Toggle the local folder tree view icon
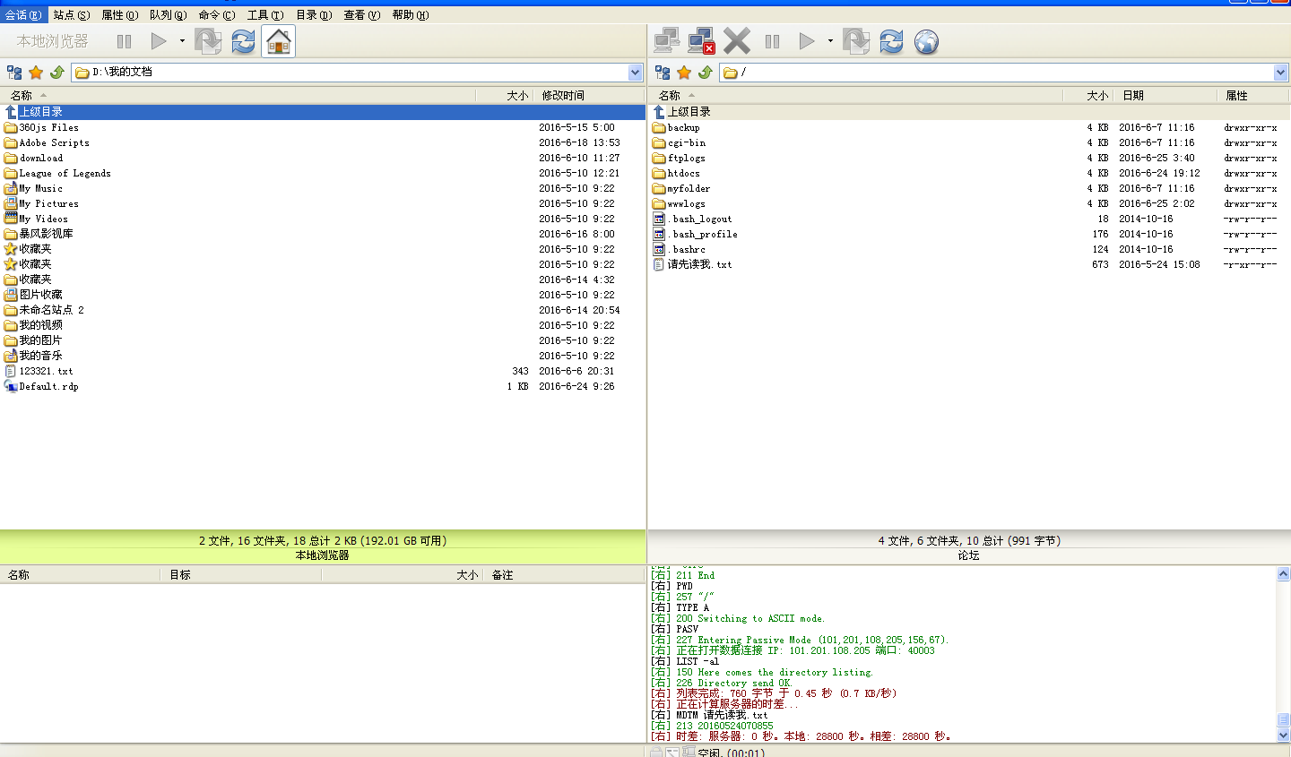 coord(14,73)
